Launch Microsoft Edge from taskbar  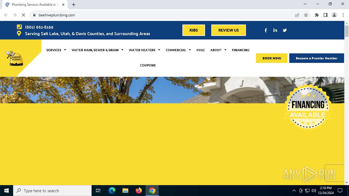tap(112, 191)
